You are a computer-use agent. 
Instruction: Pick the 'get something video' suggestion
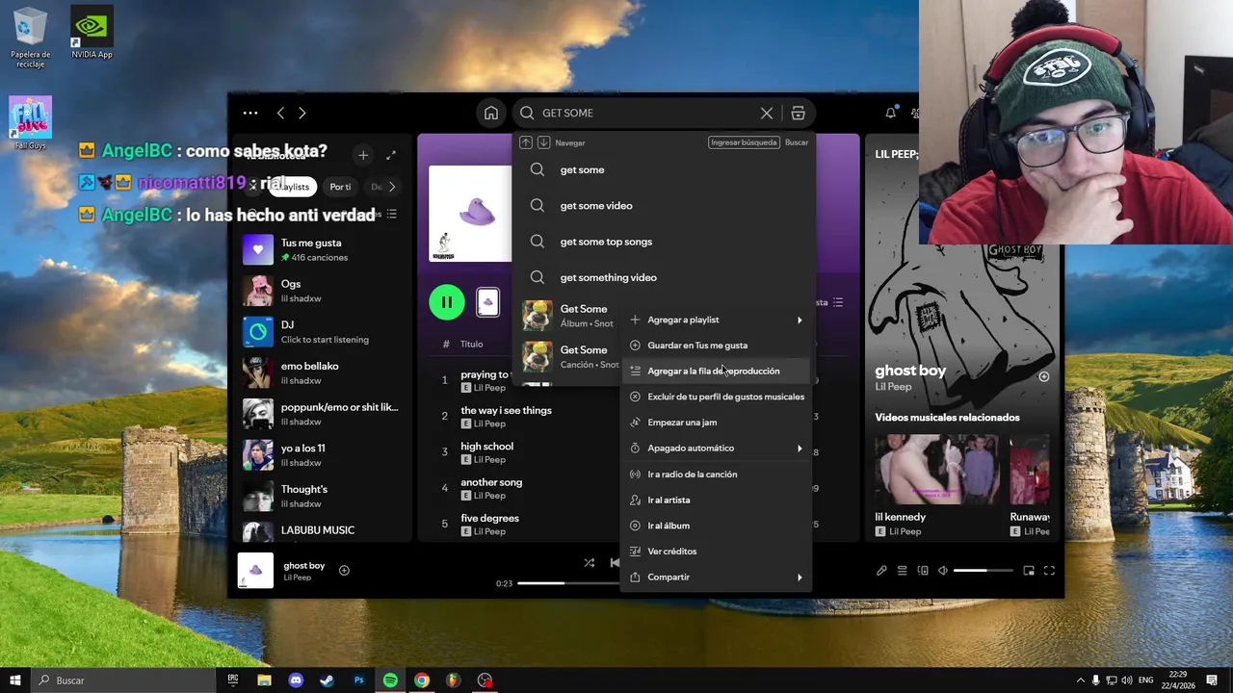664,277
